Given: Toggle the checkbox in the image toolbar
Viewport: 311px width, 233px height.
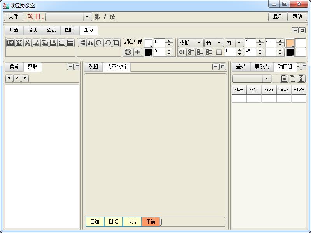Looking at the screenshot, I should point(219,52).
